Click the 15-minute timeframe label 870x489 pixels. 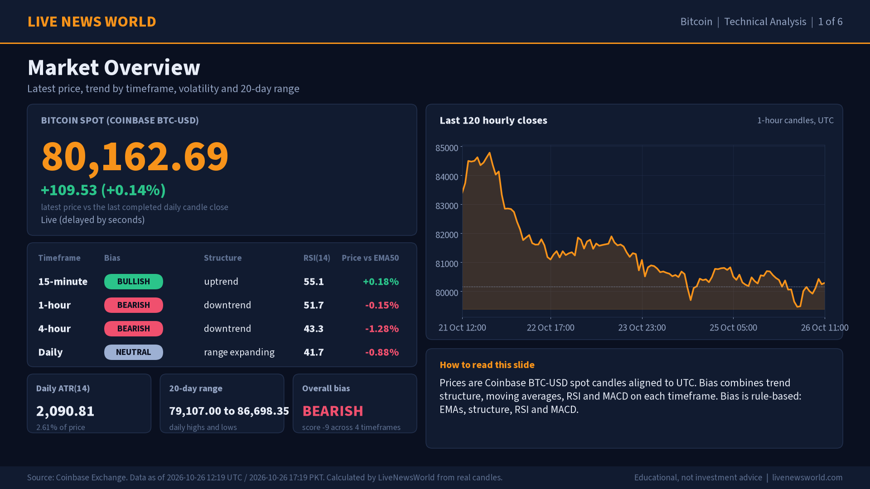click(x=63, y=282)
